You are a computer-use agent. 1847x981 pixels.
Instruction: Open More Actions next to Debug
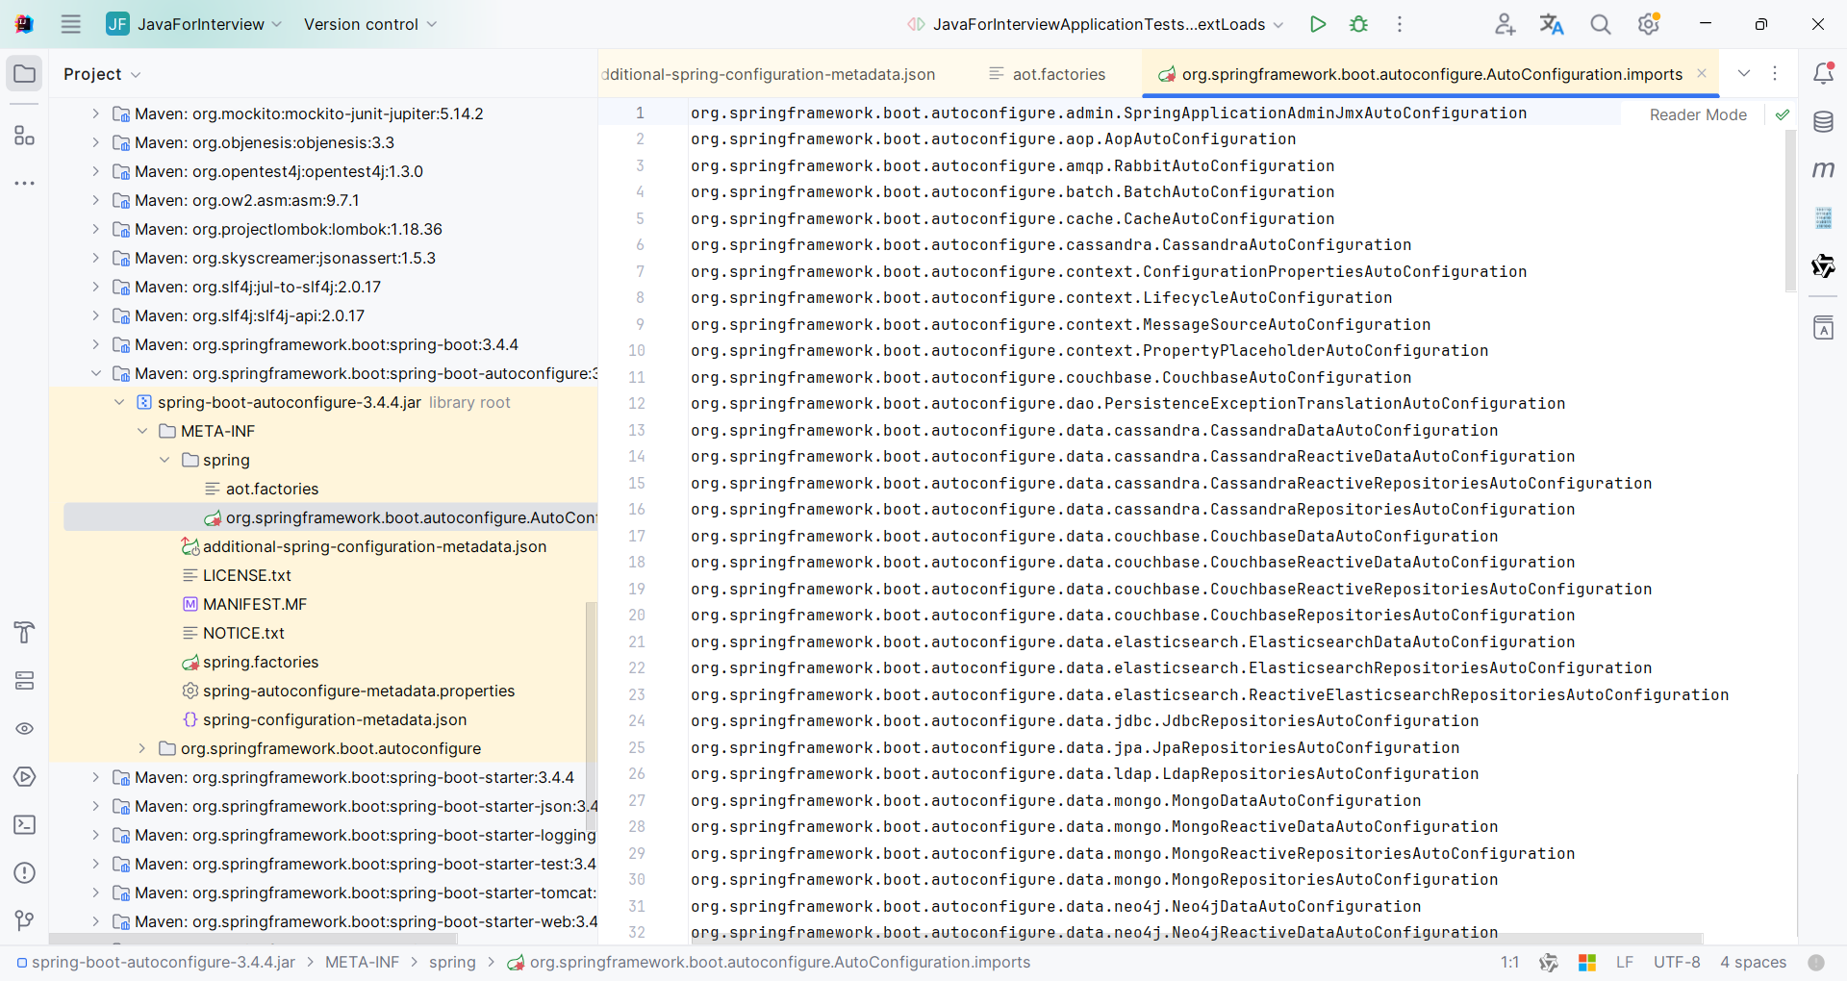click(x=1400, y=24)
